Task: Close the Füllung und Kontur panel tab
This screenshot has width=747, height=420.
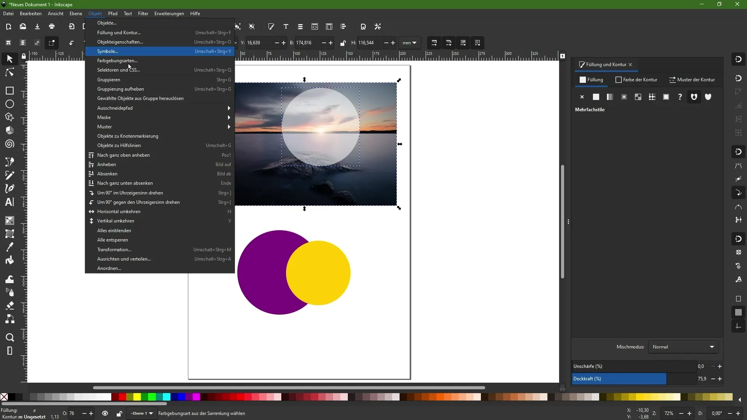Action: (x=631, y=65)
